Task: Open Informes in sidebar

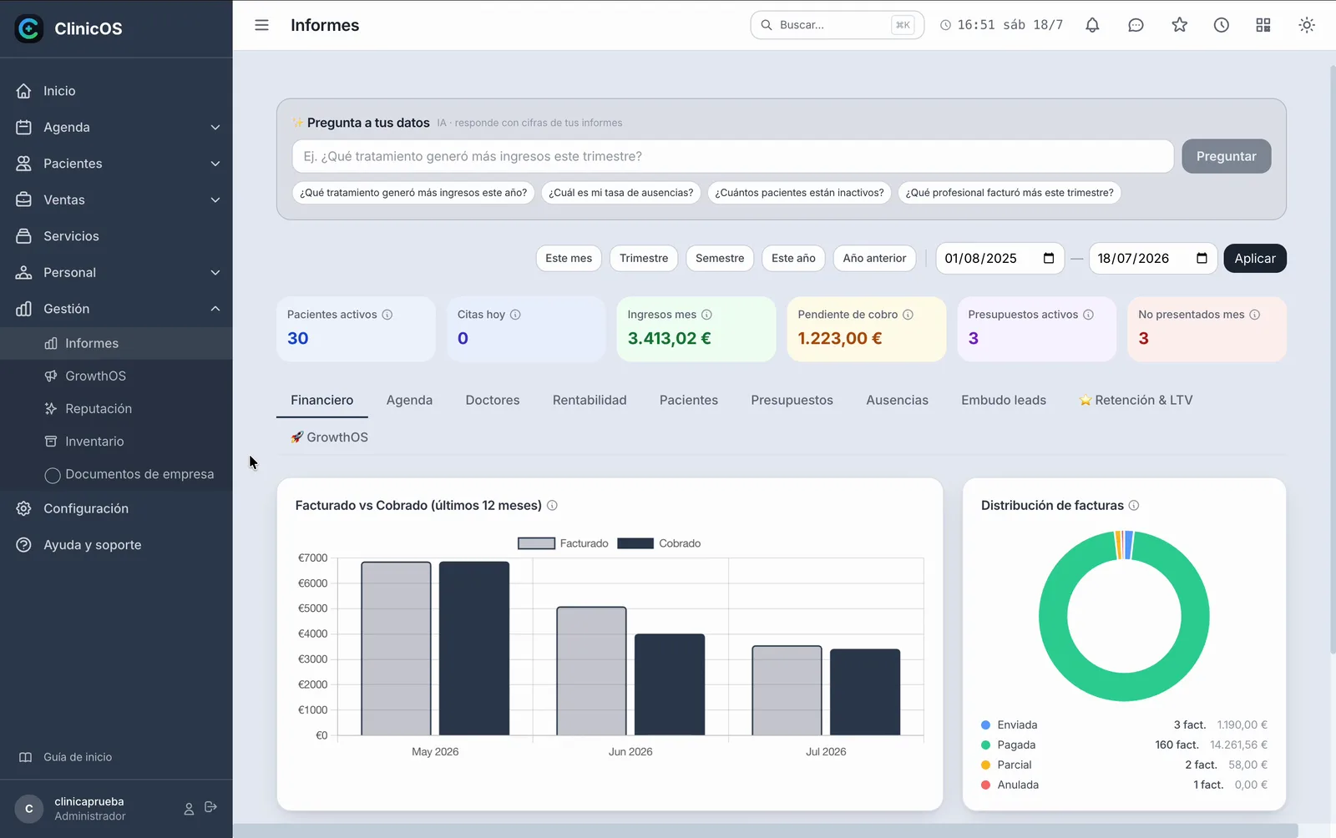Action: [117, 343]
